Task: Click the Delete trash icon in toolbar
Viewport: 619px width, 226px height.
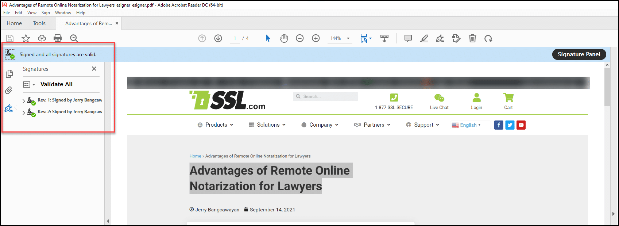Action: pos(472,38)
